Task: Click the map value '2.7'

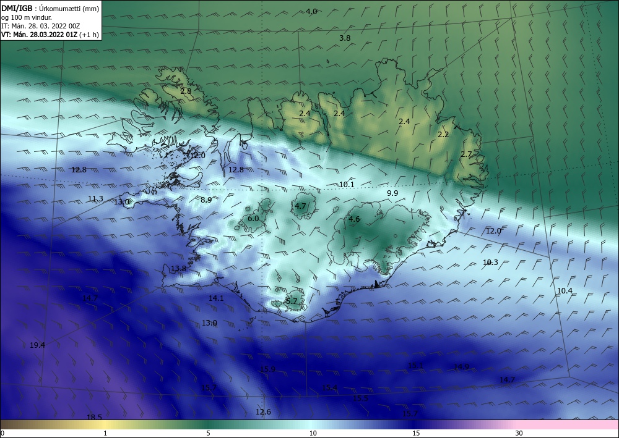Action: tap(467, 154)
